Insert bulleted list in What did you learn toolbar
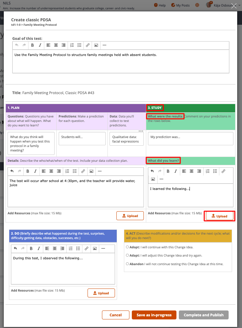Image resolution: width=242 pixels, height=328 pixels. [x=215, y=171]
